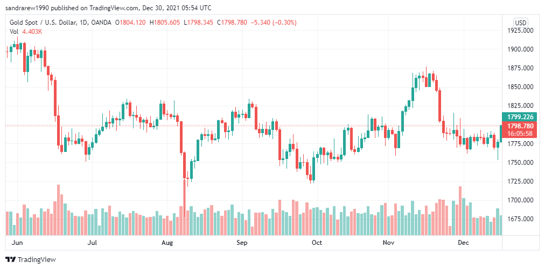This screenshot has width=545, height=269.
Task: Click the Dec label on time axis
Action: (463, 243)
